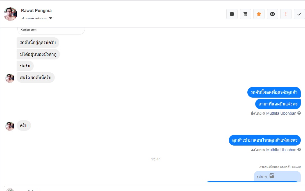Screen dimensions: 305x191
Task: Mark conversation done with checkmark icon
Action: [299, 14]
